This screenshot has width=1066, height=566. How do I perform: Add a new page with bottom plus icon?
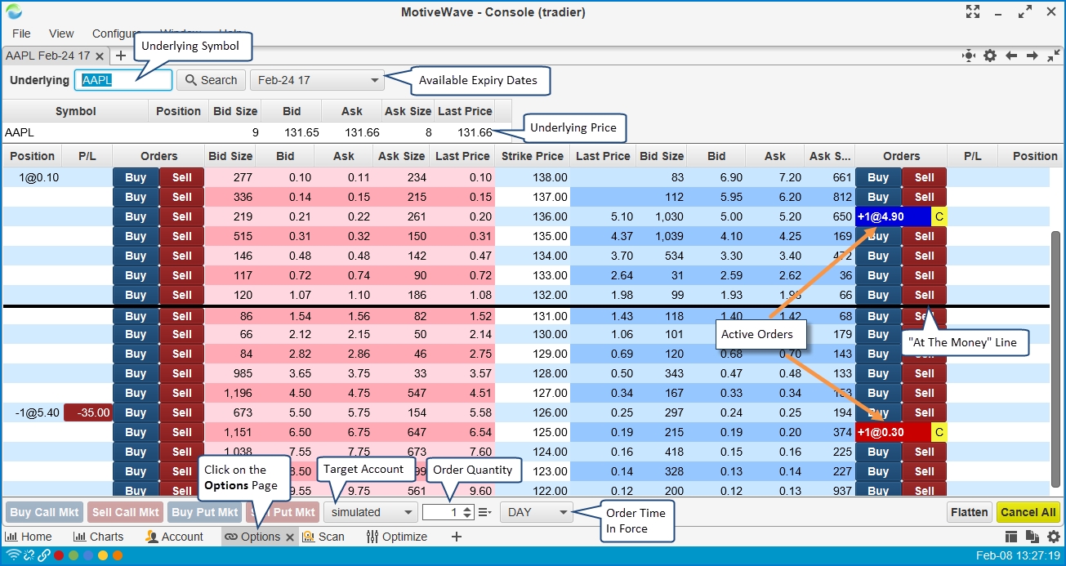click(x=457, y=537)
